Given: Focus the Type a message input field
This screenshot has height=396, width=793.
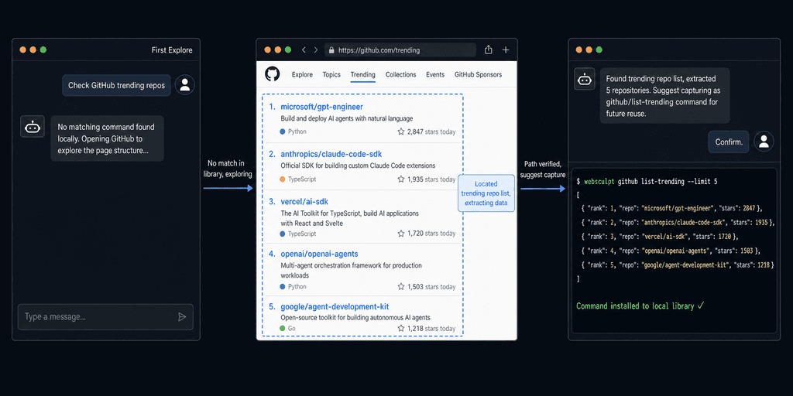Looking at the screenshot, I should [105, 316].
